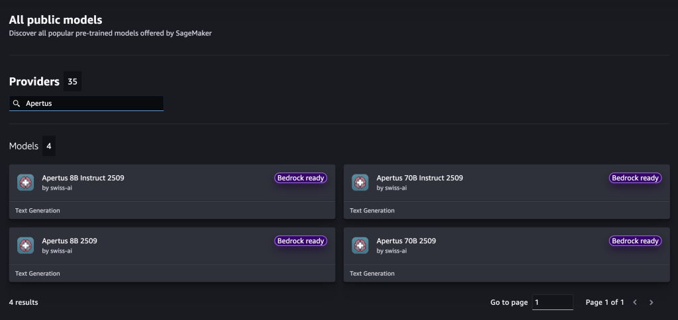678x320 pixels.
Task: Focus the Providers search field containing Apertus
Action: (93, 104)
